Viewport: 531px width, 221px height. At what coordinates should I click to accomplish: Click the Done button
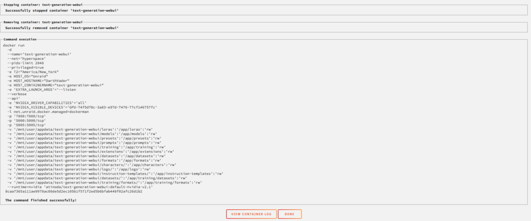pyautogui.click(x=289, y=214)
